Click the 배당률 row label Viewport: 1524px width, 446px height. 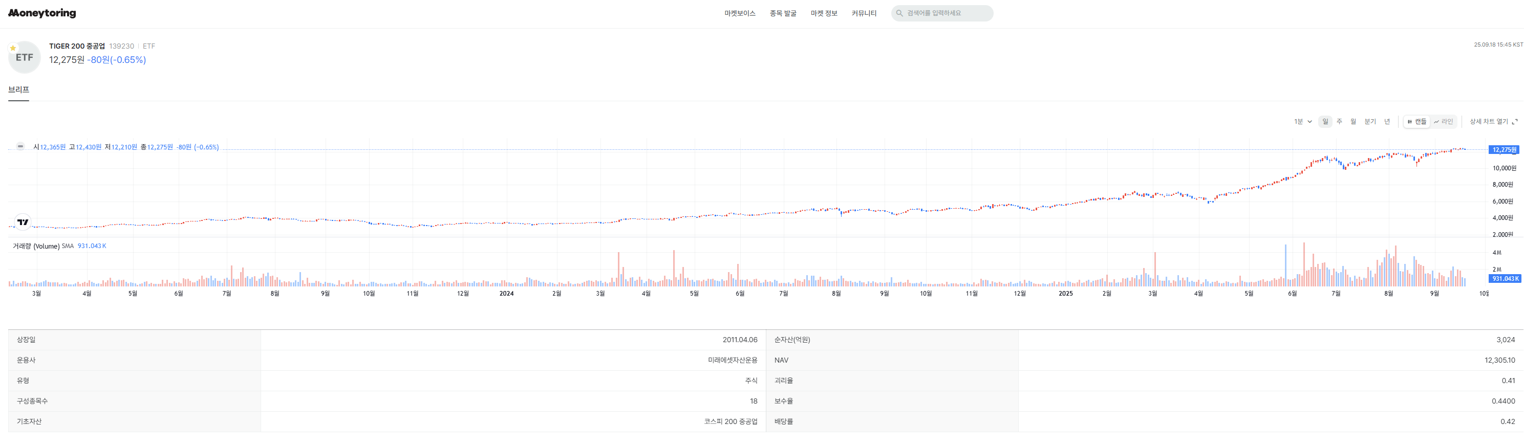pyautogui.click(x=784, y=422)
